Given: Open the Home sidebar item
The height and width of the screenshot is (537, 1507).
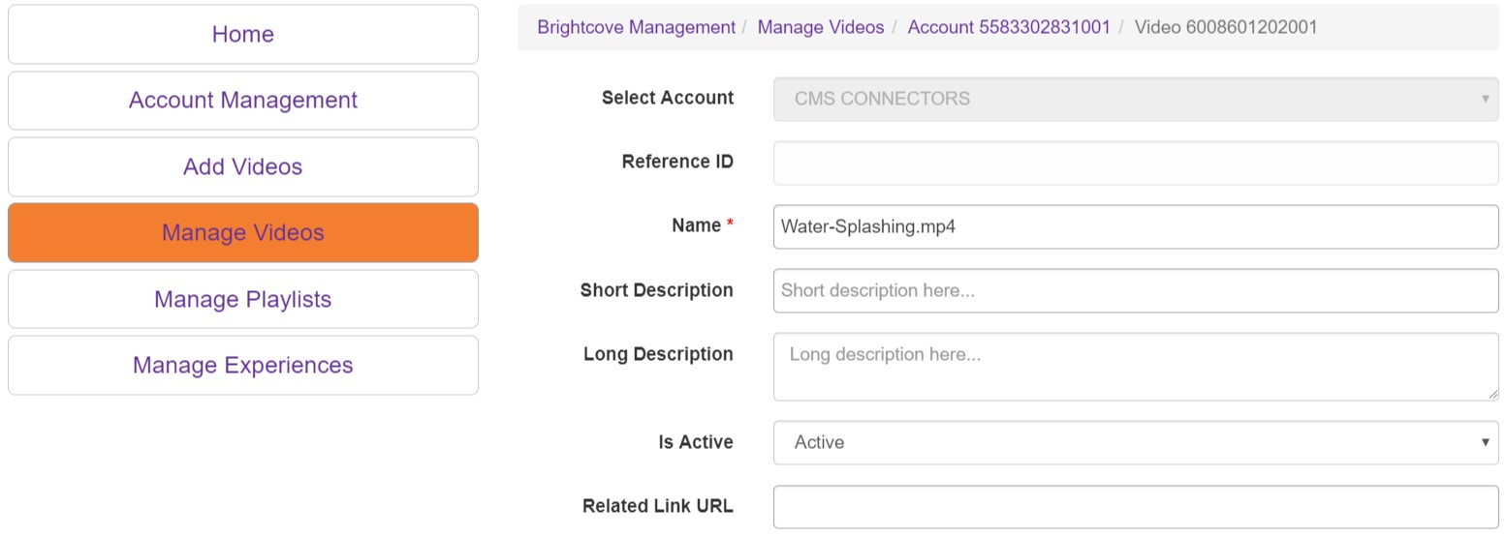Looking at the screenshot, I should click(242, 35).
